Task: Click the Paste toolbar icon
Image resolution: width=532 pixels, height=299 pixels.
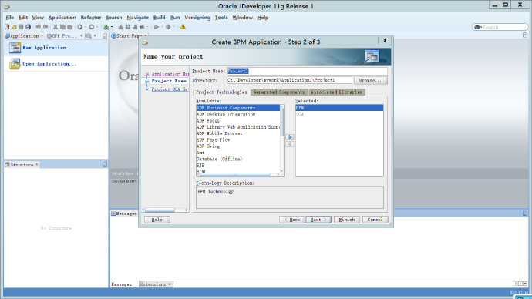Action: pos(69,27)
